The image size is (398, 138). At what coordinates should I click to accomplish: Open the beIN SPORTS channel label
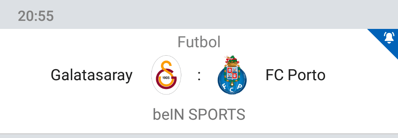pos(199,114)
